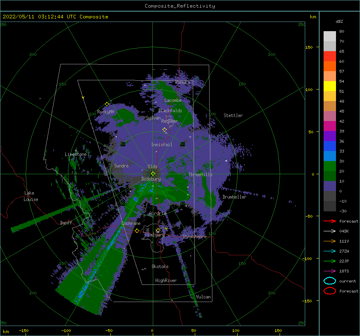Click the Okotoks town label
This screenshot has height=336, width=360.
160,266
